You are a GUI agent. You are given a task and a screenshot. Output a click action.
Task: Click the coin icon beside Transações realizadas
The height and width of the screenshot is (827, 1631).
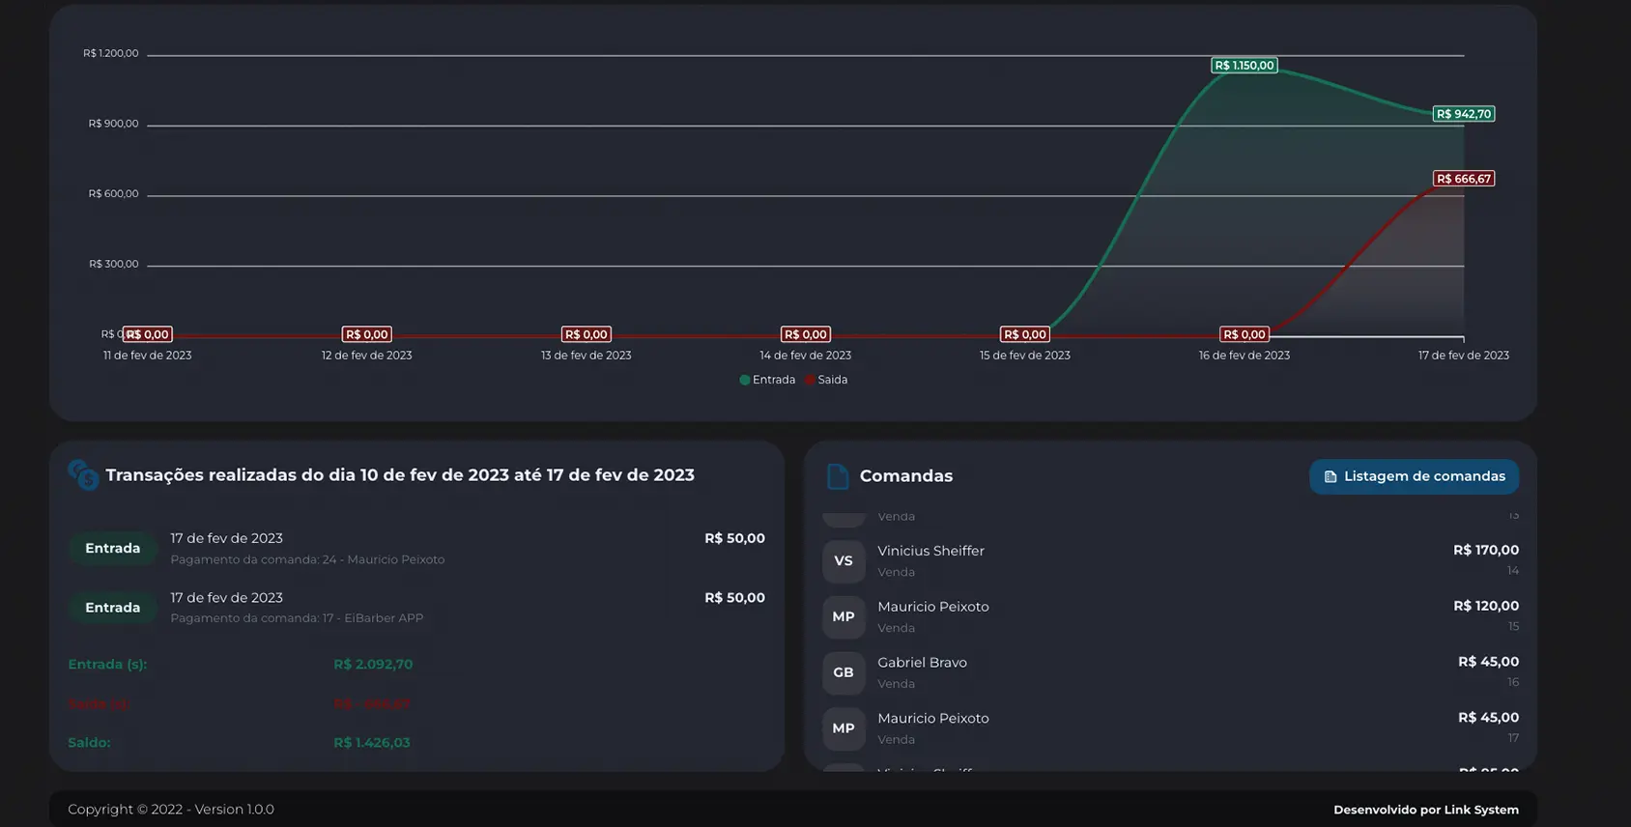click(83, 474)
